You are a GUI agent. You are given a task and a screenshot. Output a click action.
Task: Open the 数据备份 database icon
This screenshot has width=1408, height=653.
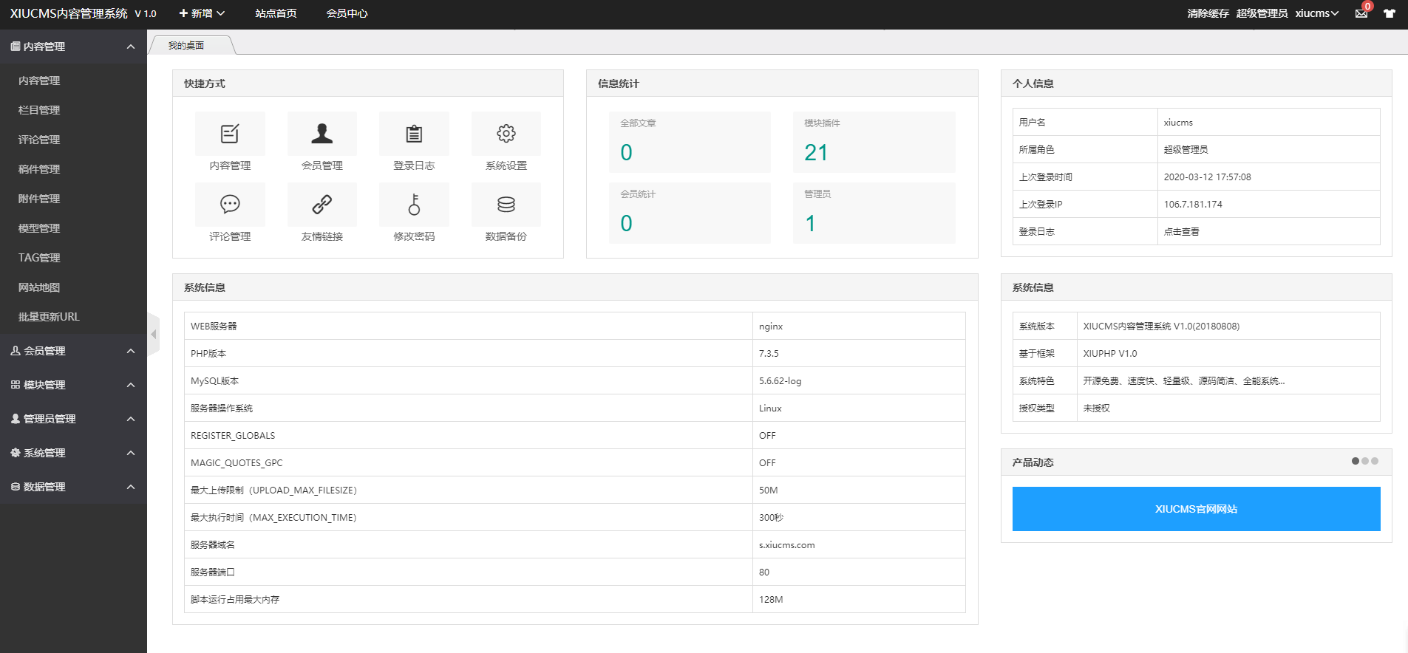[506, 205]
